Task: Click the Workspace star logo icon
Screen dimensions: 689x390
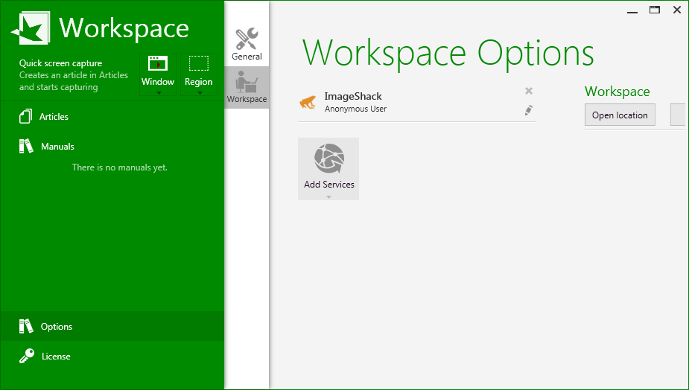Action: [31, 29]
